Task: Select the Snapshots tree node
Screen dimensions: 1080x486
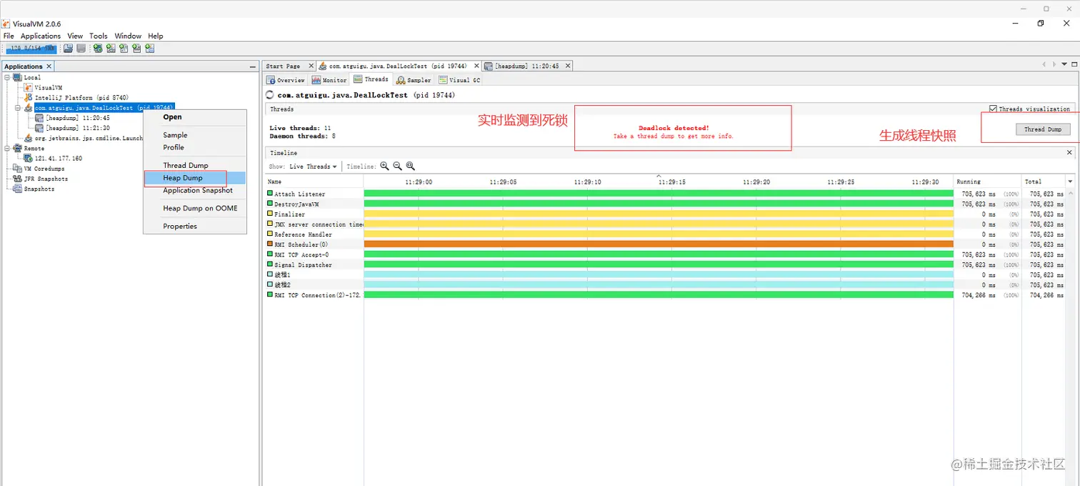Action: [34, 189]
